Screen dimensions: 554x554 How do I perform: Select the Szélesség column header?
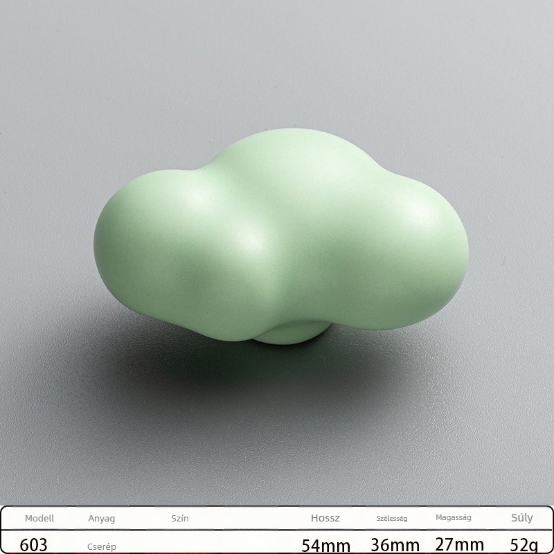pyautogui.click(x=391, y=518)
